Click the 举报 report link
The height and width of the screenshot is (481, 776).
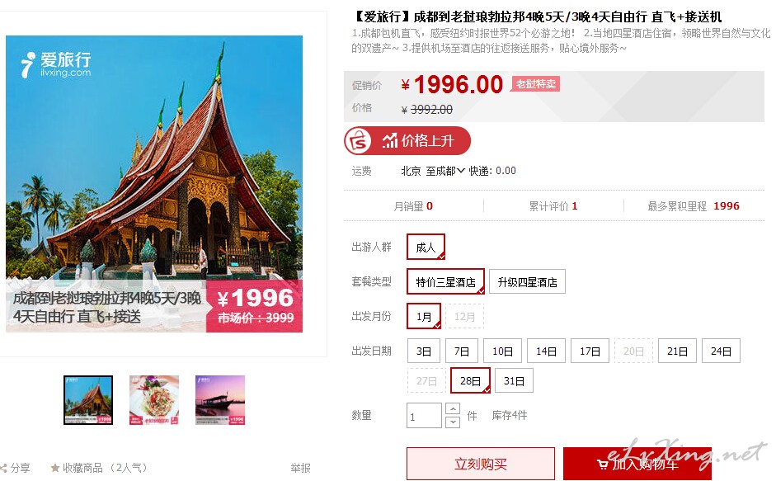tap(300, 468)
